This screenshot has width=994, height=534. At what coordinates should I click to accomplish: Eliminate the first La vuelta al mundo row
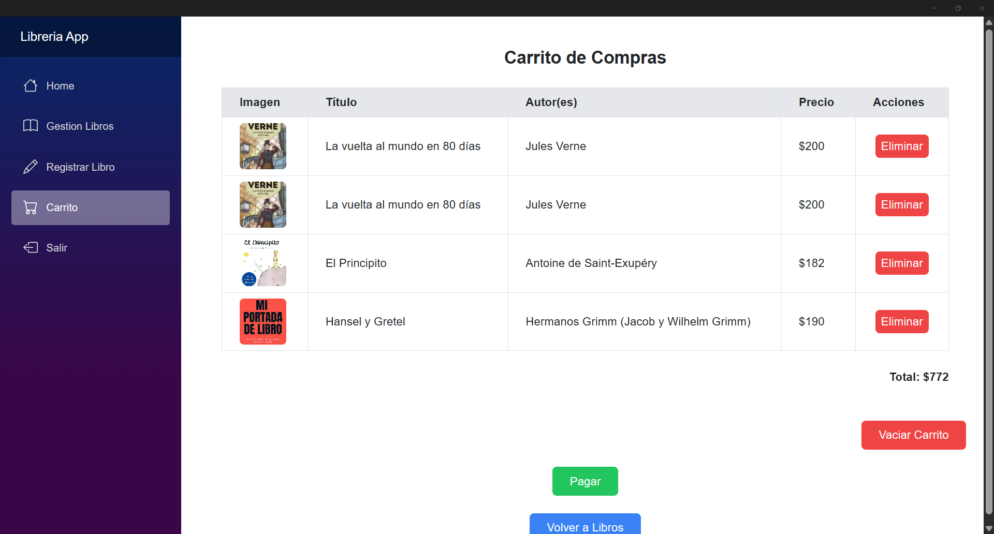[x=902, y=146]
